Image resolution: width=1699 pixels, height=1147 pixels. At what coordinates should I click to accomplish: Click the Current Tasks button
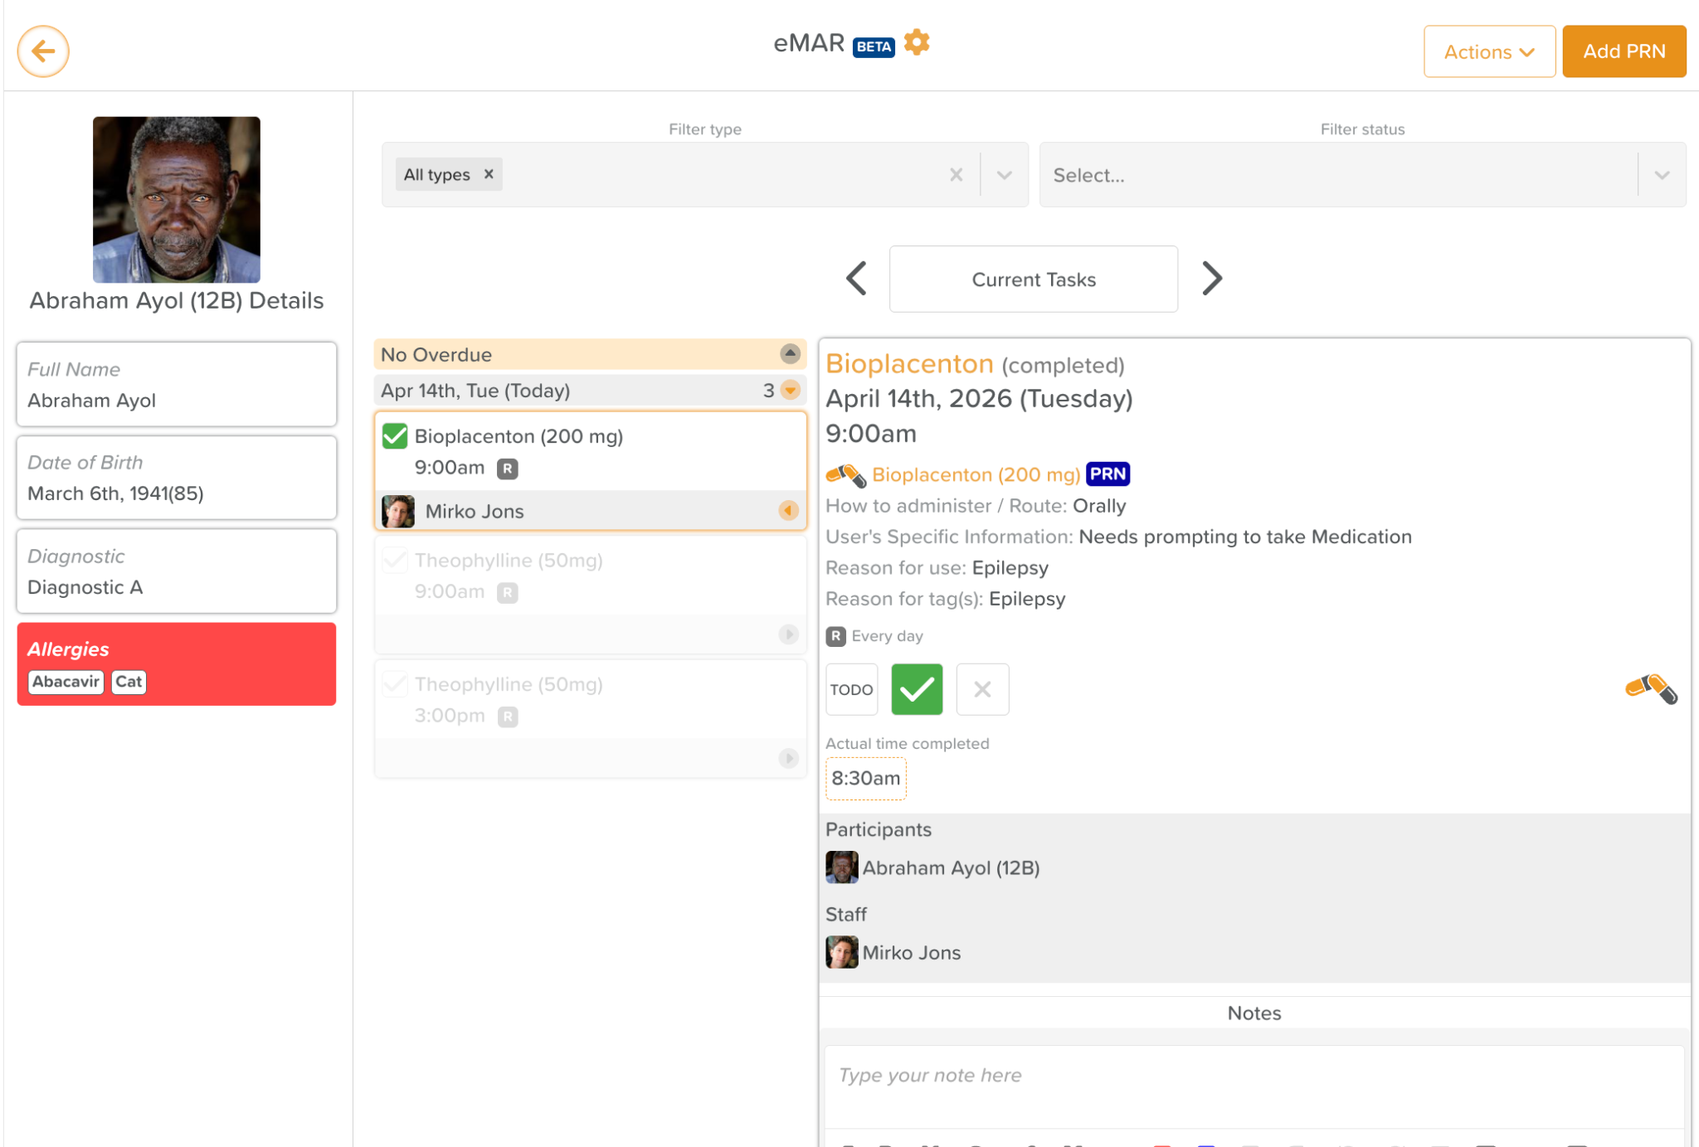pyautogui.click(x=1033, y=279)
